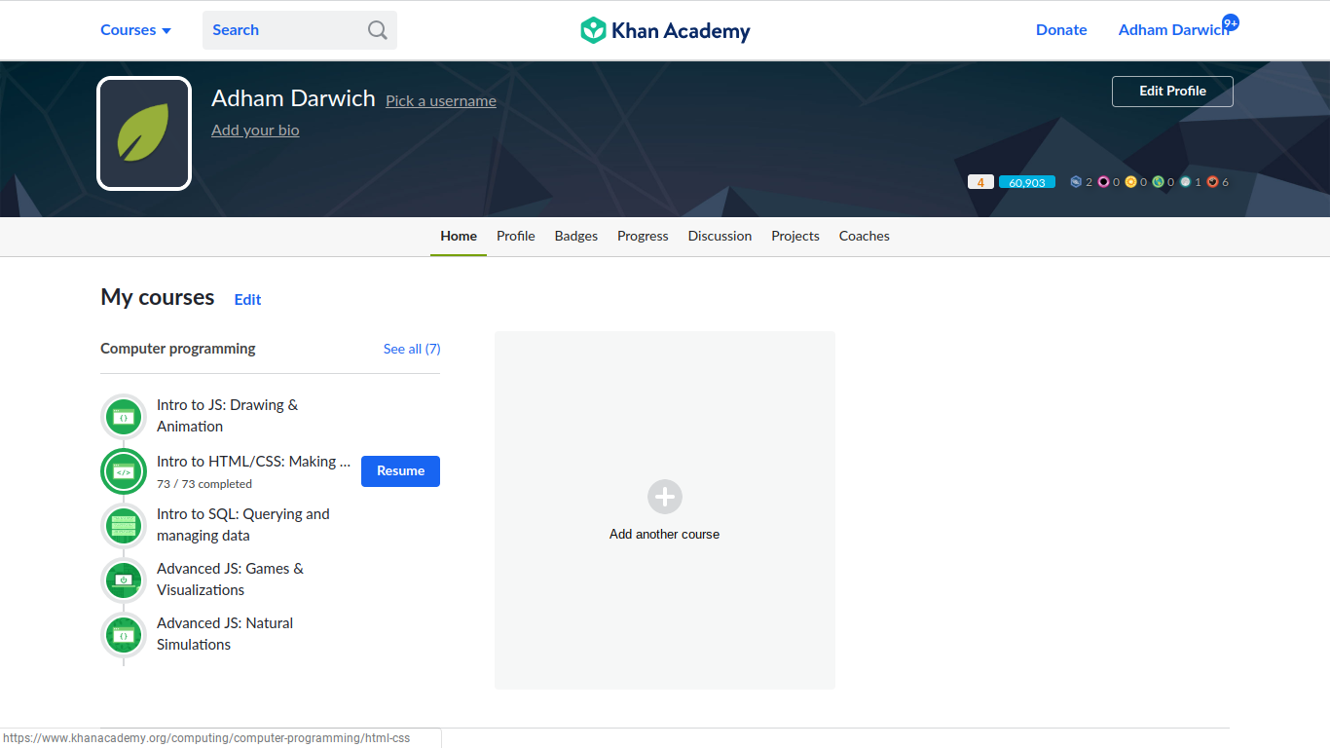The width and height of the screenshot is (1330, 748).
Task: Click the See all (7) link
Action: [412, 349]
